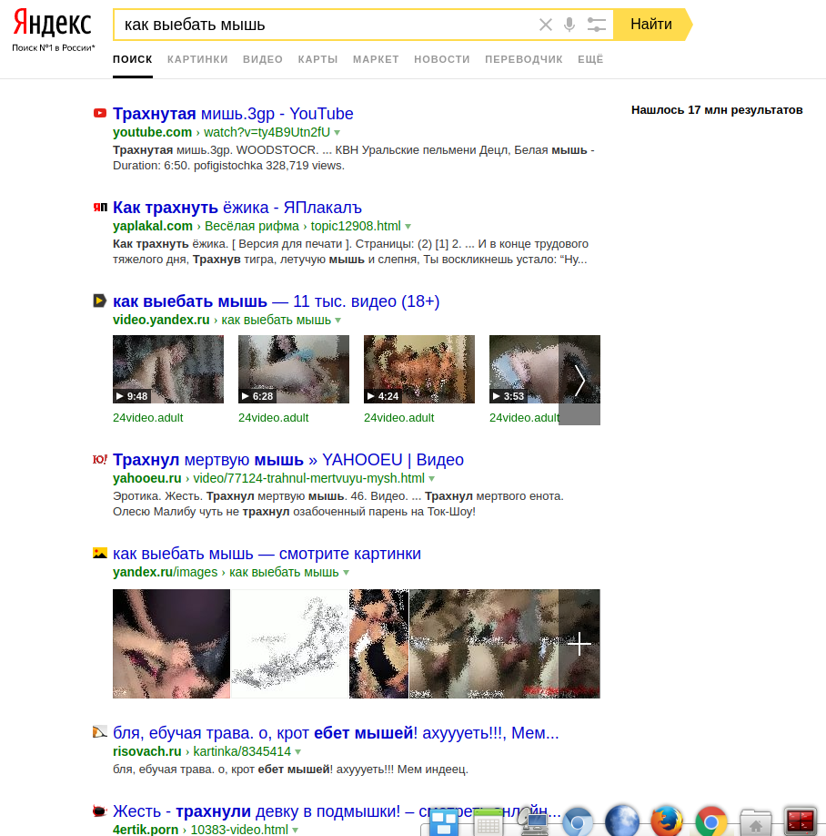The width and height of the screenshot is (826, 836).
Task: Open the ЯПлакалъ result title link
Action: tap(237, 208)
